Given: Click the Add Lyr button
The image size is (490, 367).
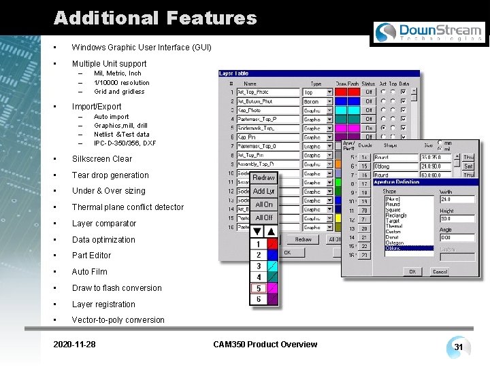Looking at the screenshot, I should [264, 191].
